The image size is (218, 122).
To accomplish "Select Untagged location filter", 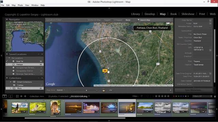I will click(x=118, y=20).
